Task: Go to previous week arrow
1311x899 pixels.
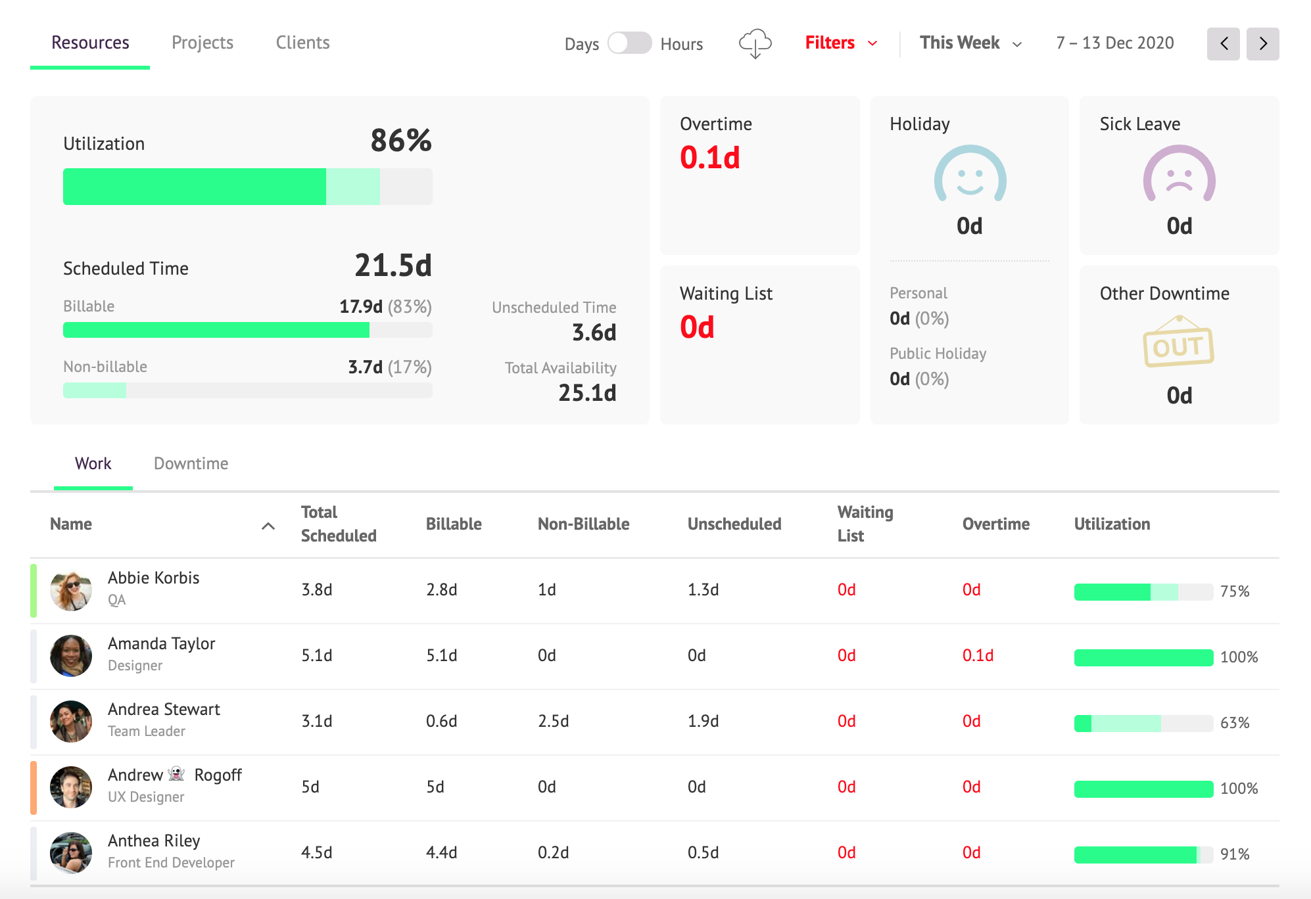Action: point(1223,44)
